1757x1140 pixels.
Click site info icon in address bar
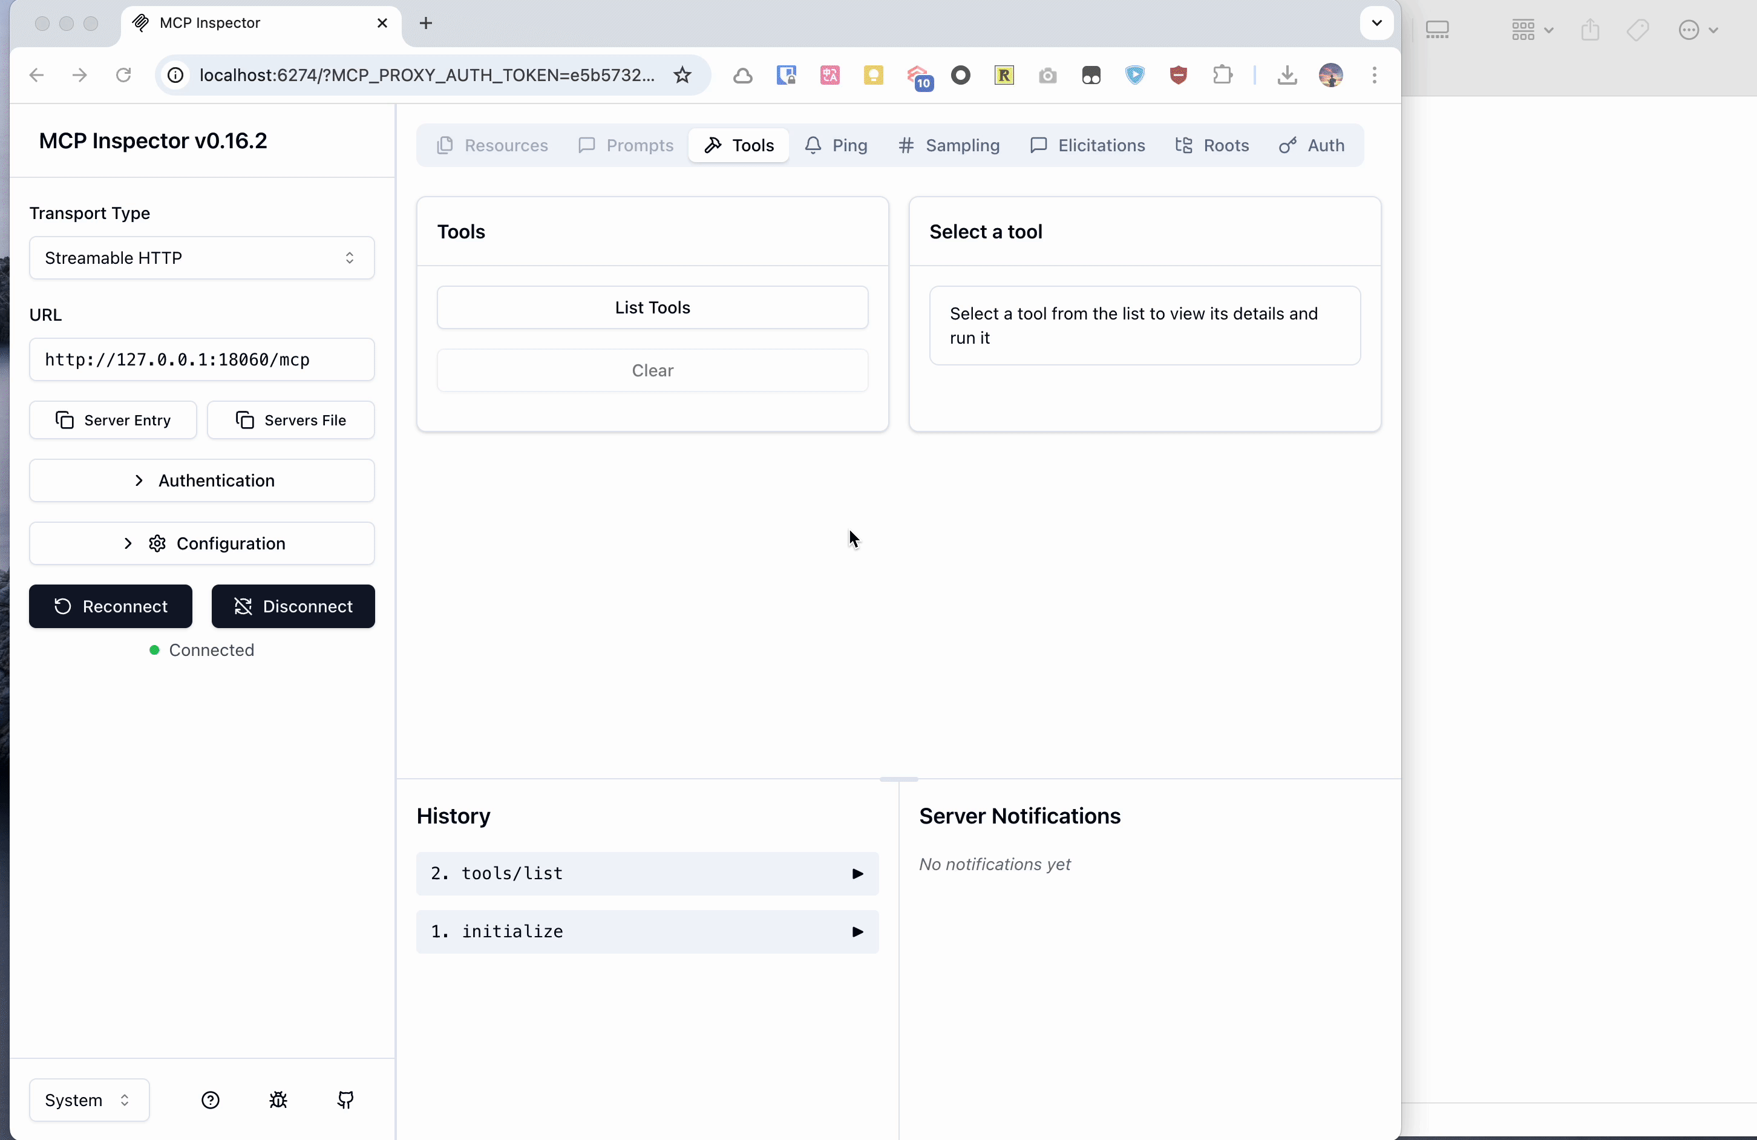(x=175, y=74)
